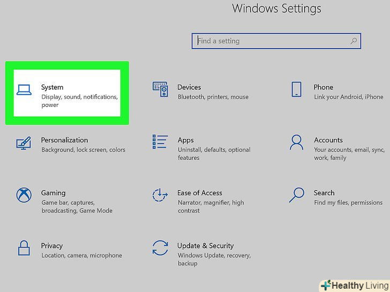390x292 pixels.
Task: Click the Apps list icon
Action: point(160,142)
